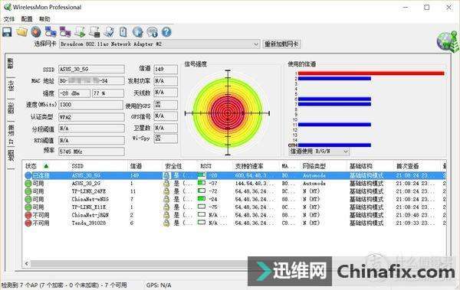
Task: Click the SSID field showing ASUS_30_5G
Action: click(x=91, y=69)
